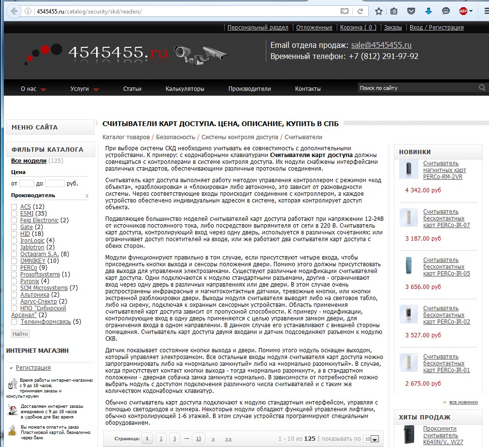Open the browser hamburger menu
This screenshot has width=489, height=447.
pos(487,11)
